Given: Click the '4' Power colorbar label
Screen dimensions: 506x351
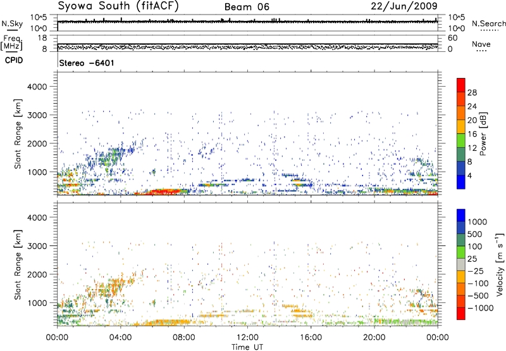Looking at the screenshot, I should pyautogui.click(x=469, y=175).
